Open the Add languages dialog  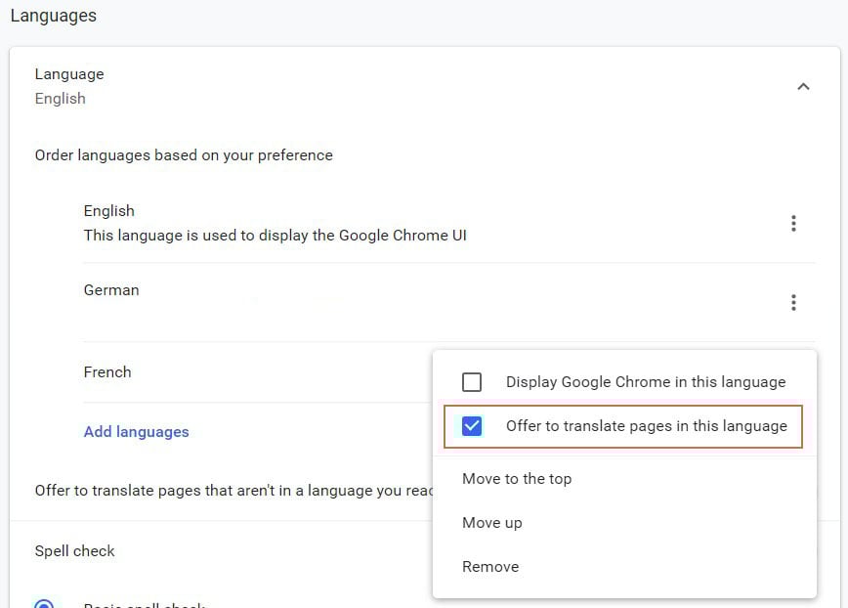[x=136, y=431]
